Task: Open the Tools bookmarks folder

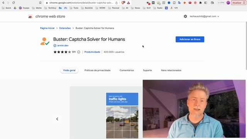Action: pyautogui.click(x=74, y=8)
